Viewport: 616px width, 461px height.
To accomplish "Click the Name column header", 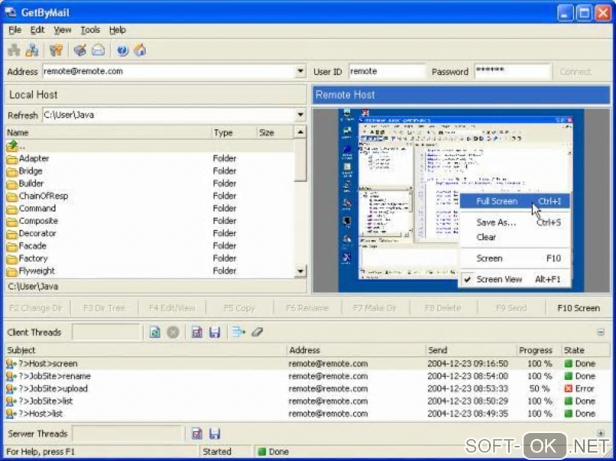I will coord(108,133).
